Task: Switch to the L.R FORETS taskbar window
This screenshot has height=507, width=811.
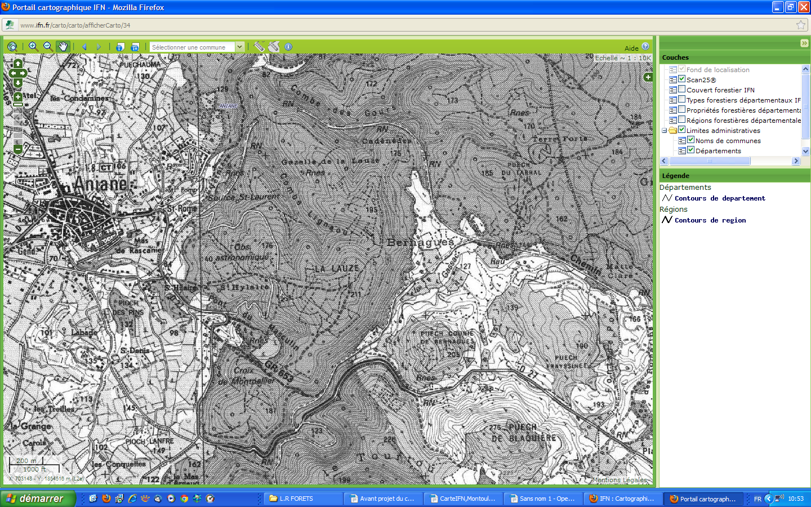Action: [x=303, y=499]
